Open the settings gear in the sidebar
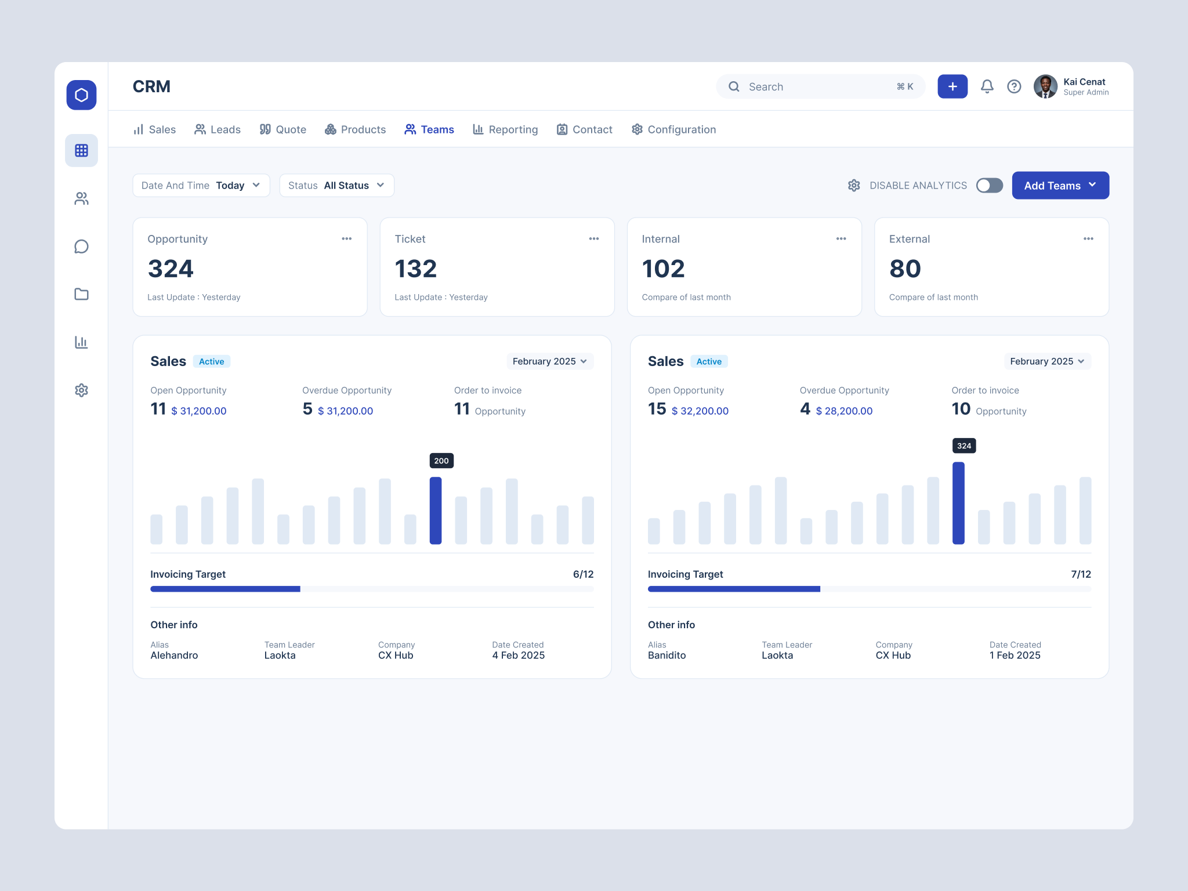Screen dimensions: 1188x891 [81, 390]
